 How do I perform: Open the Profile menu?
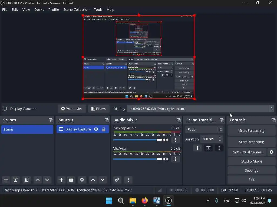(54, 9)
